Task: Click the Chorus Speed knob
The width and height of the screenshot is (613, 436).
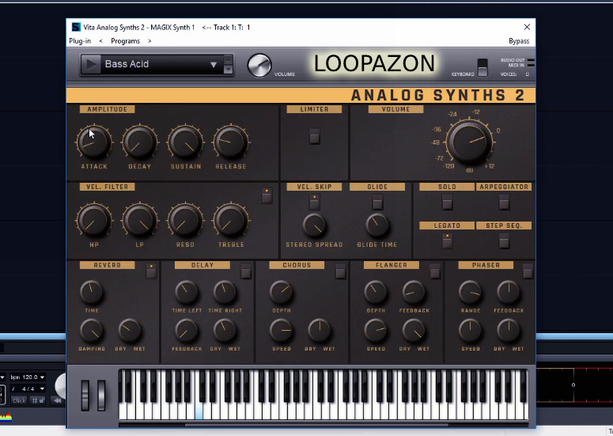Action: [281, 331]
